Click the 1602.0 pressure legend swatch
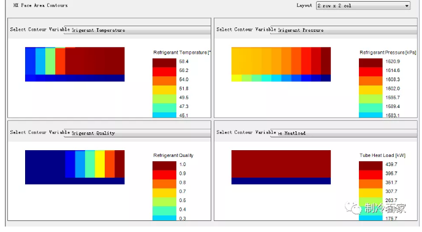Image resolution: width=422 pixels, height=232 pixels. (371, 90)
